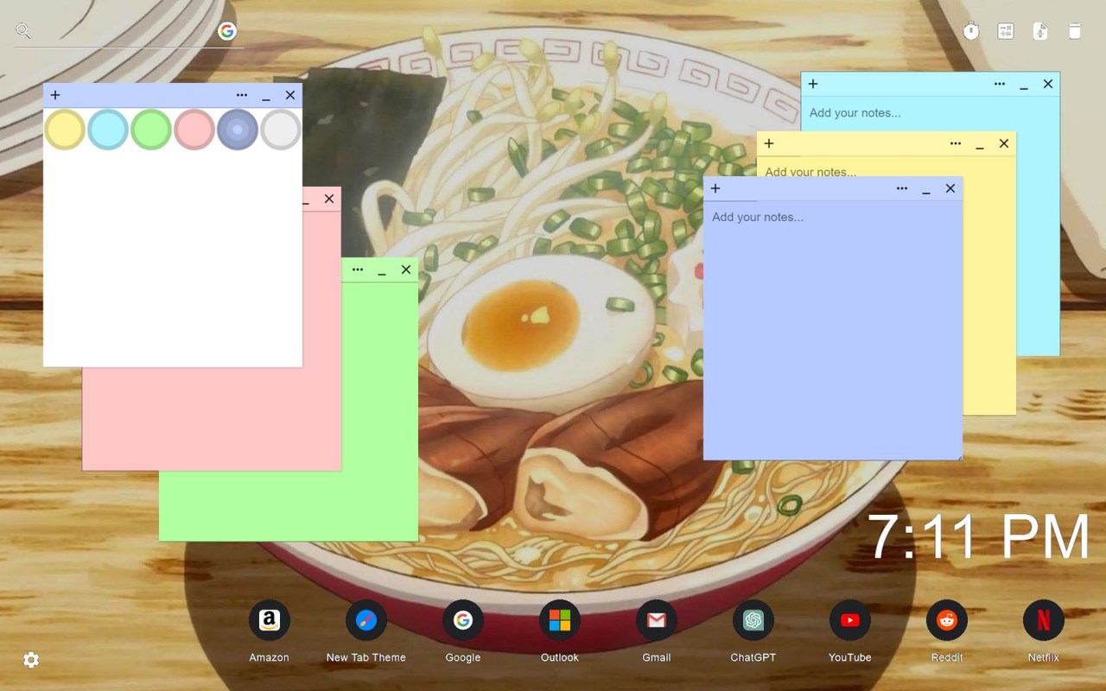Open the calculator widget
The height and width of the screenshot is (691, 1106).
coord(1006,31)
